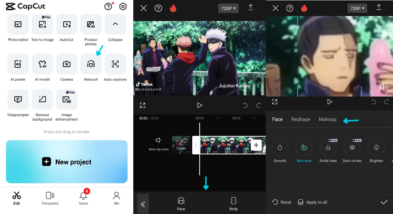Open 720P resolution dropdown in retouch screen

pos(357,8)
